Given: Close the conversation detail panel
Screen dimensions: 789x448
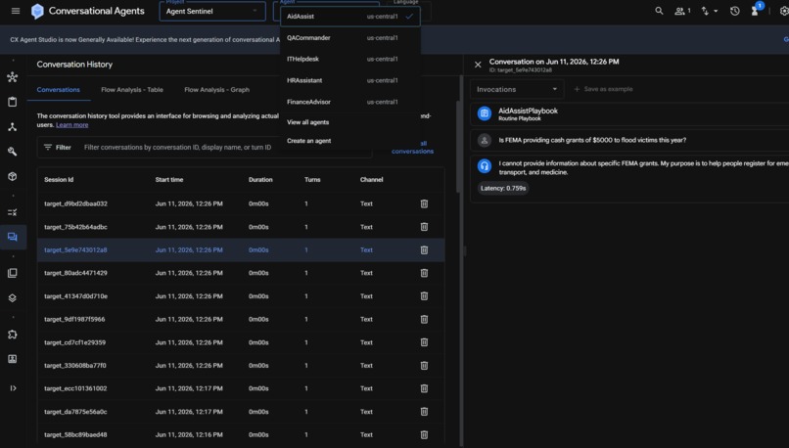Looking at the screenshot, I should [478, 65].
